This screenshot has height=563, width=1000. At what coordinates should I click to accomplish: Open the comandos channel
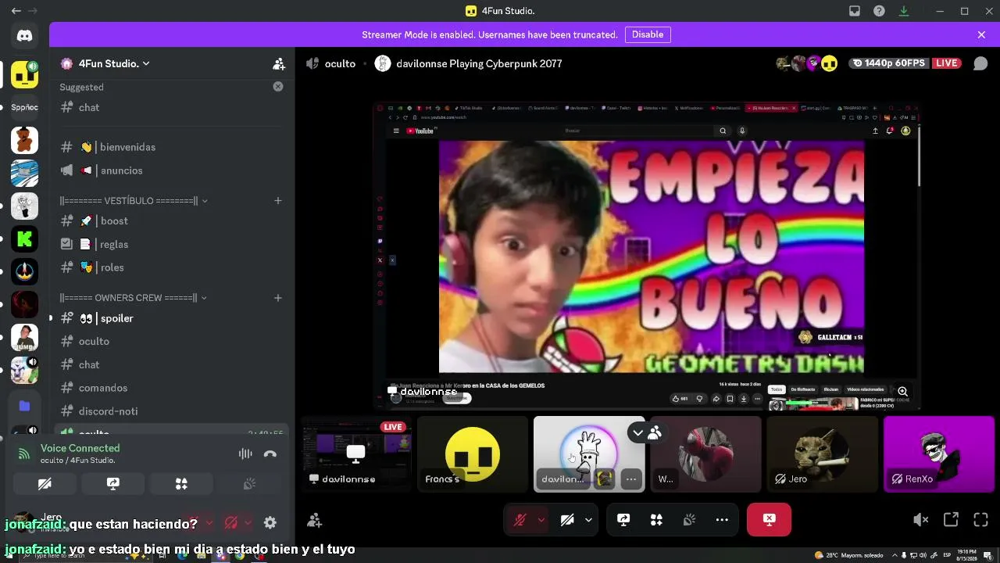(x=172, y=388)
